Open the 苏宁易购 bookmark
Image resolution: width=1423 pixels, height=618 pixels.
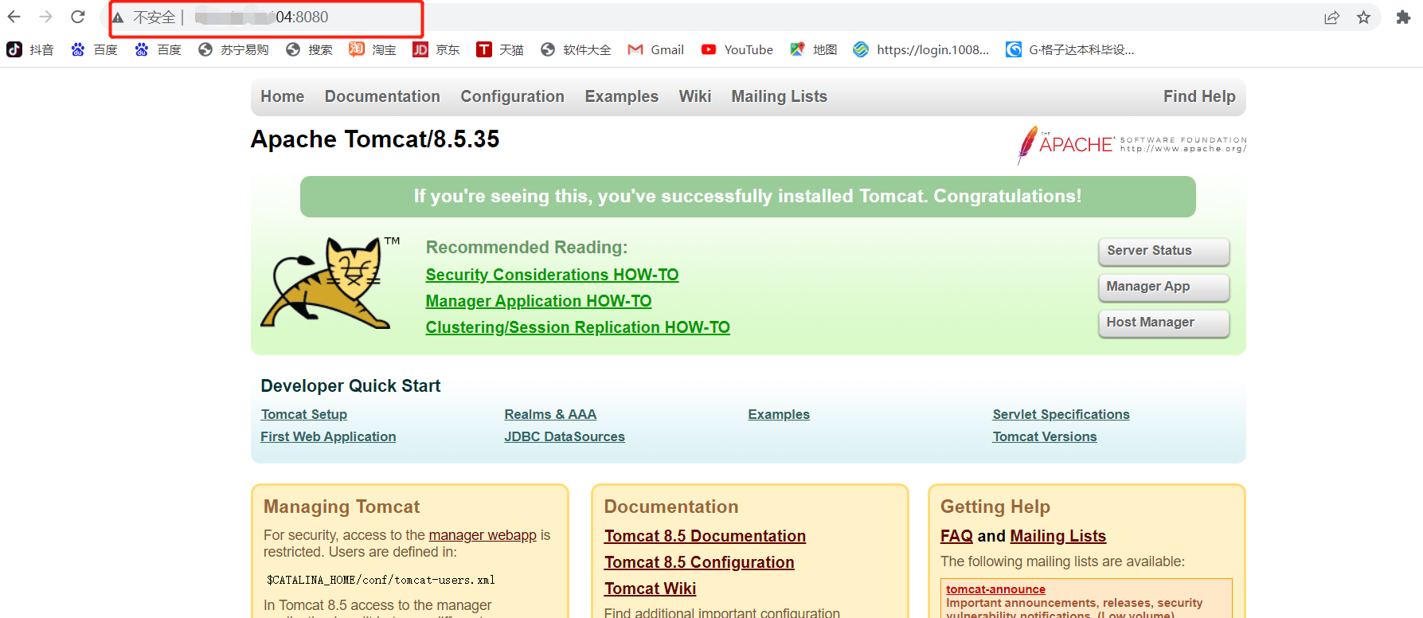pyautogui.click(x=233, y=49)
